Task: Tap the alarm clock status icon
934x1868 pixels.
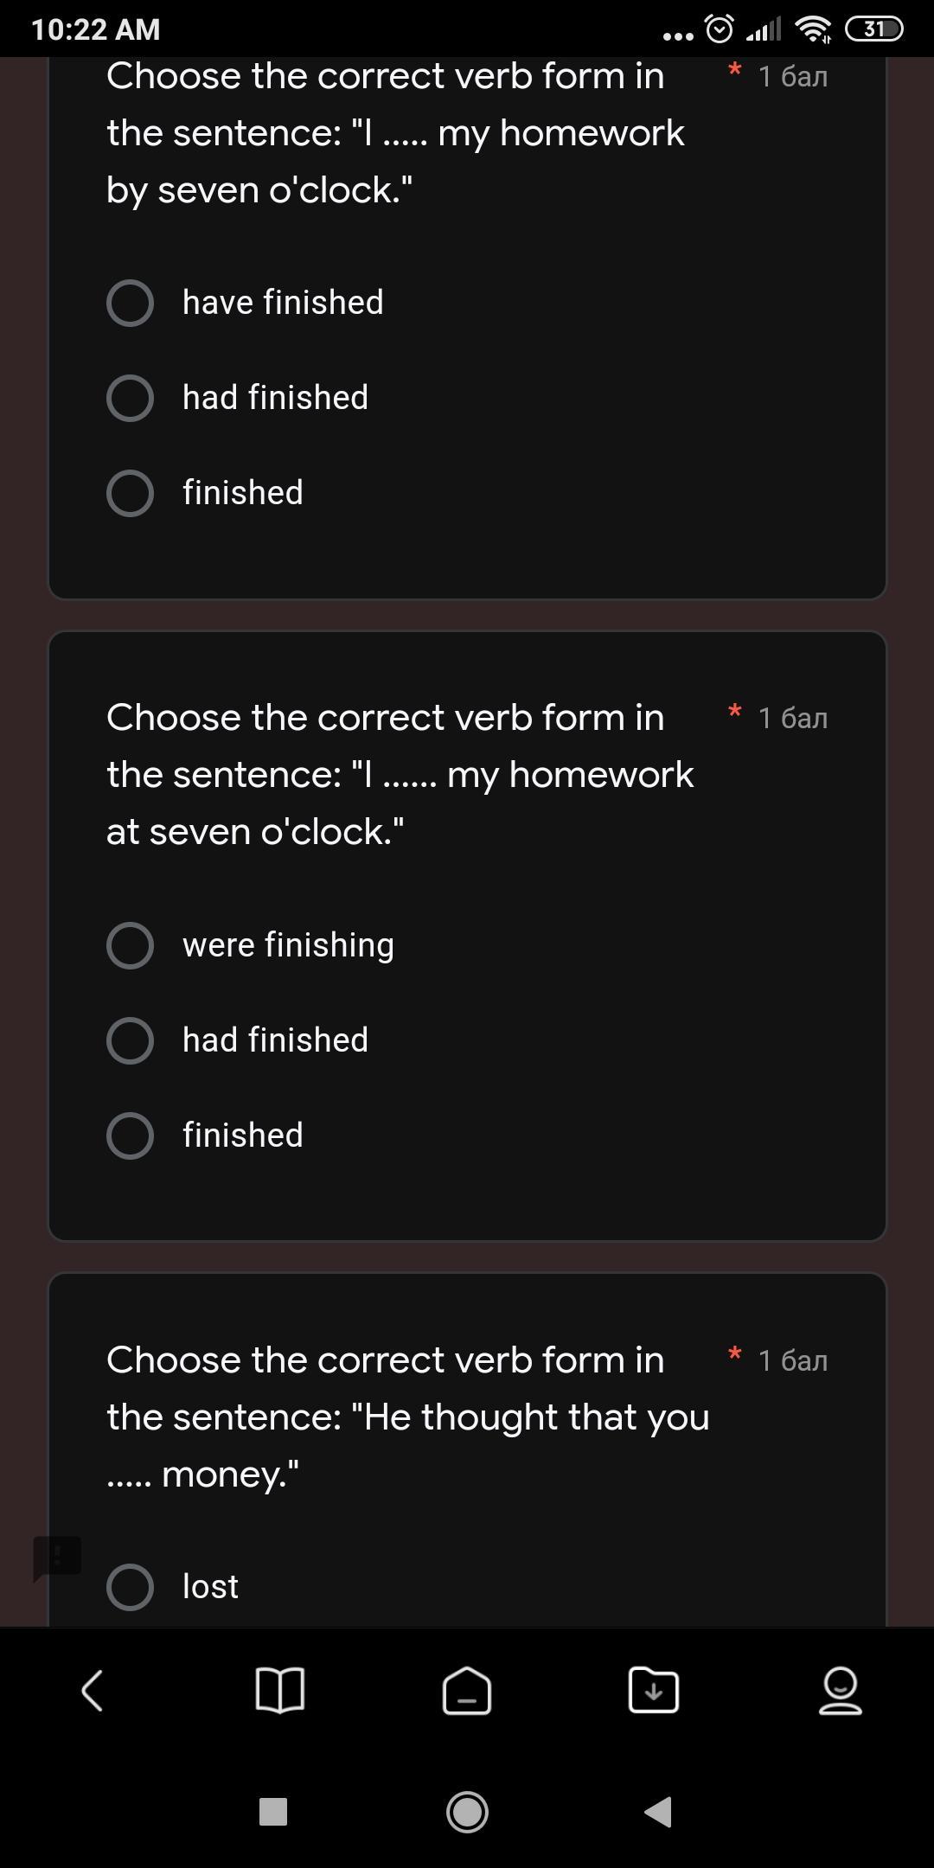Action: 720,29
